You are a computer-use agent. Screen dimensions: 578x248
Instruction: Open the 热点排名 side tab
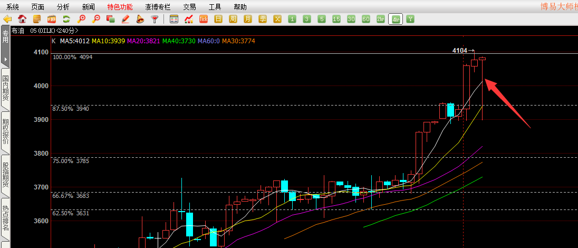5,218
